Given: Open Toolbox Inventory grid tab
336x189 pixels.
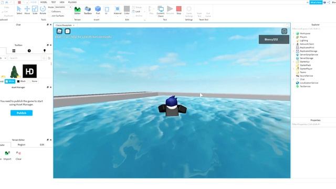Looking at the screenshot, I should point(14,51).
